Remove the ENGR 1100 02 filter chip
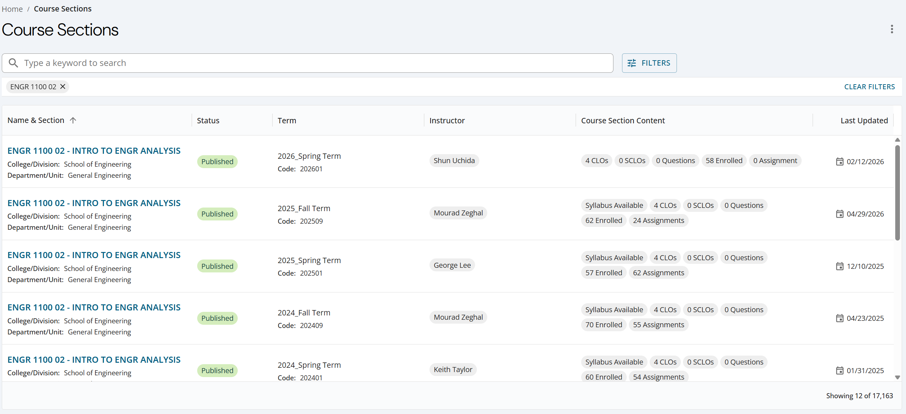906x414 pixels. [x=63, y=86]
